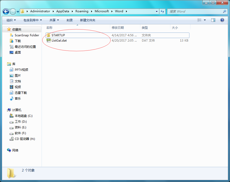Open 视频 library
Screen dimensions: 230x182
click(x=18, y=87)
